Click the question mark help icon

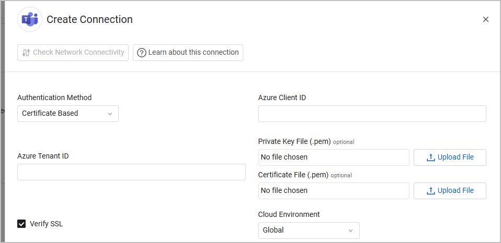point(141,53)
